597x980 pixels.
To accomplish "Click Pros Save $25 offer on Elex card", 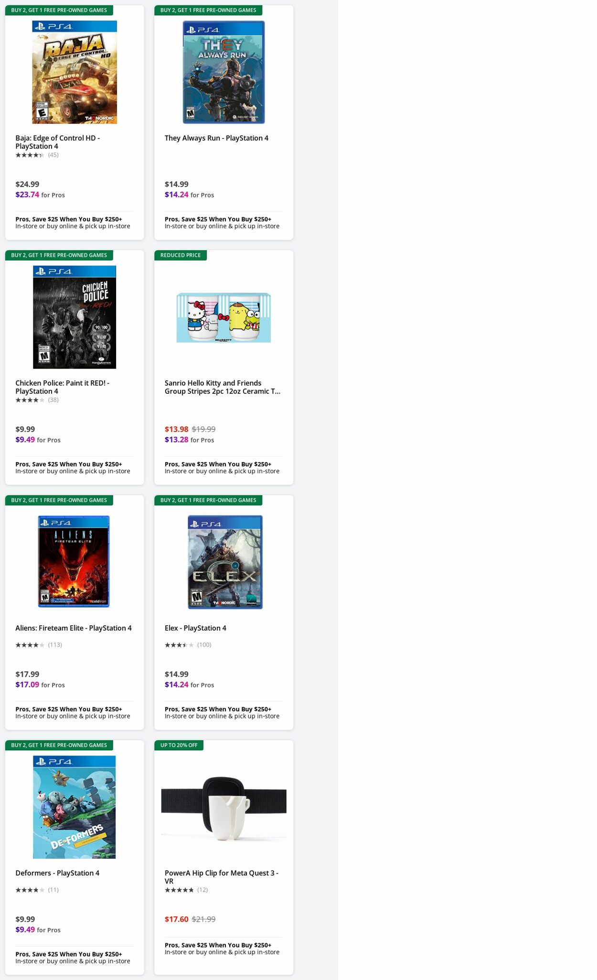I will click(222, 712).
